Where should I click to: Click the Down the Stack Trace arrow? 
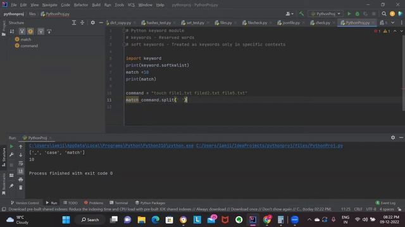click(21, 154)
